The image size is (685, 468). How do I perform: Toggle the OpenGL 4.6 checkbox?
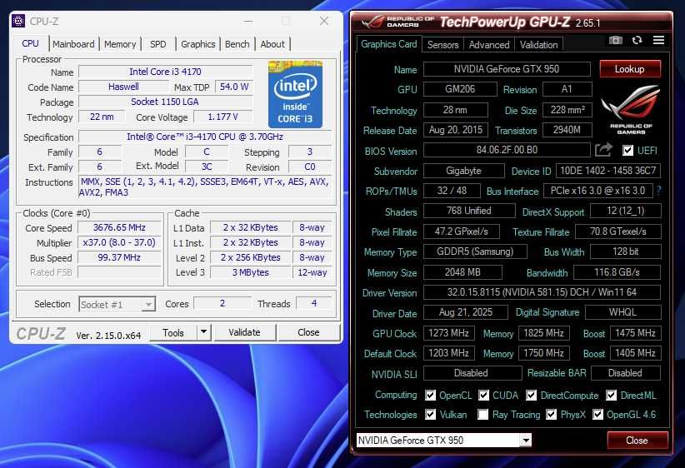tap(598, 415)
